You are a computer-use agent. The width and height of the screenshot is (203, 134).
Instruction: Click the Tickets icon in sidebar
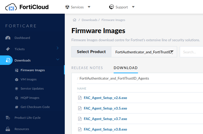pos(8,49)
